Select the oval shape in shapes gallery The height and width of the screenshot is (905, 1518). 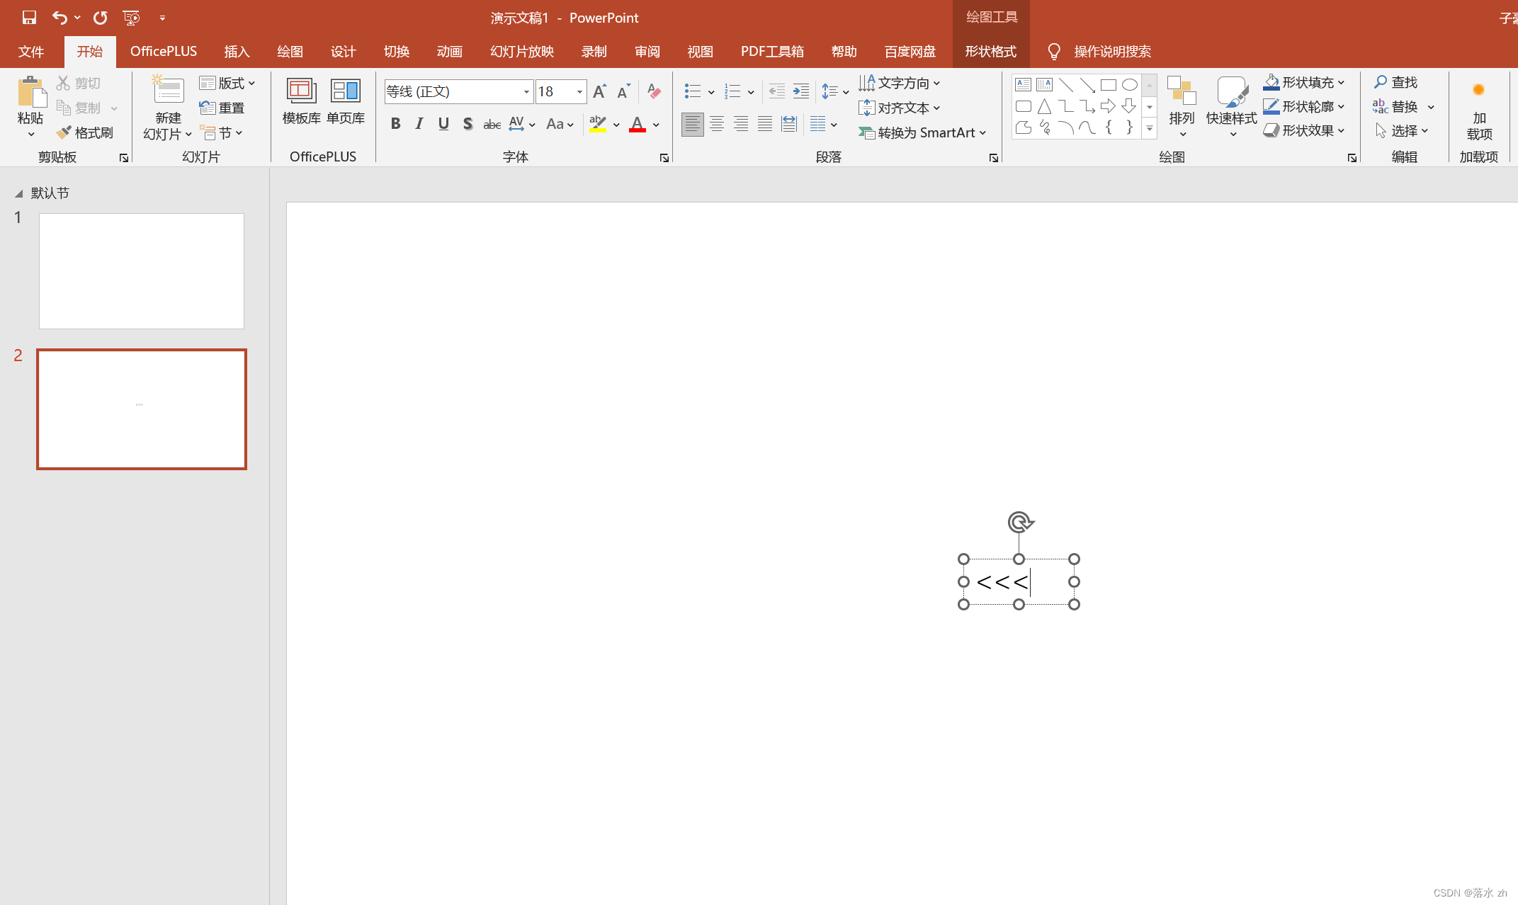click(x=1129, y=85)
